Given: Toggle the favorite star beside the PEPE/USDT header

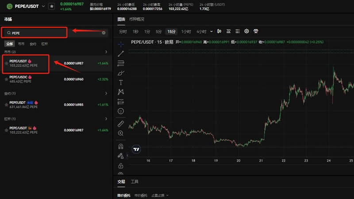Looking at the screenshot, I should (x=52, y=6).
